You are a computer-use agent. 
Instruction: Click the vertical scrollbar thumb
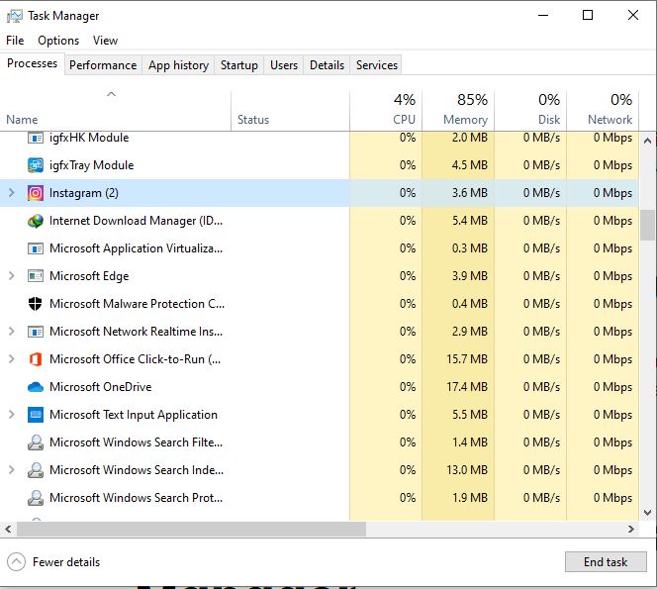coord(647,225)
